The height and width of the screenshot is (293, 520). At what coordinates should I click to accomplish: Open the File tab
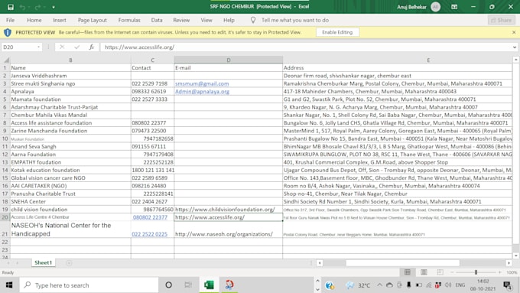point(10,20)
